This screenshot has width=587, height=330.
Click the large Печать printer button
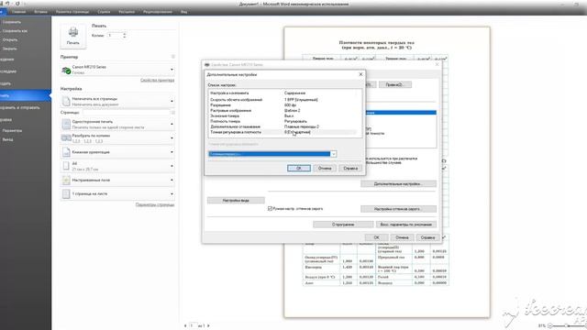[x=73, y=36]
